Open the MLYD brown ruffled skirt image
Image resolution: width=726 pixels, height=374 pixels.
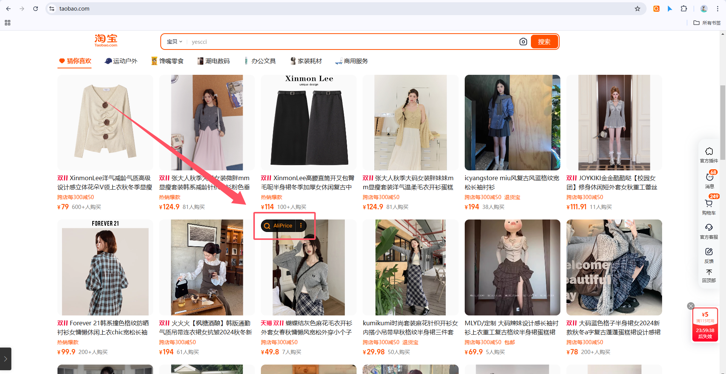[512, 267]
